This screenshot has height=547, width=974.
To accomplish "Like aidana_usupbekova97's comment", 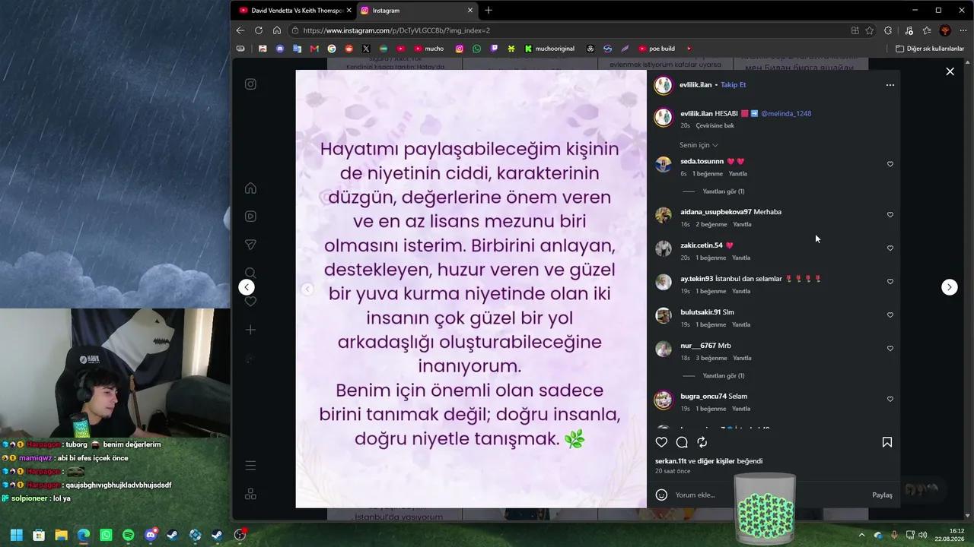I will pyautogui.click(x=890, y=215).
